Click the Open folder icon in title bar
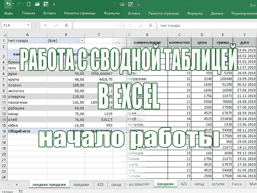Viewport: 257px width, 193px height. [37, 5]
